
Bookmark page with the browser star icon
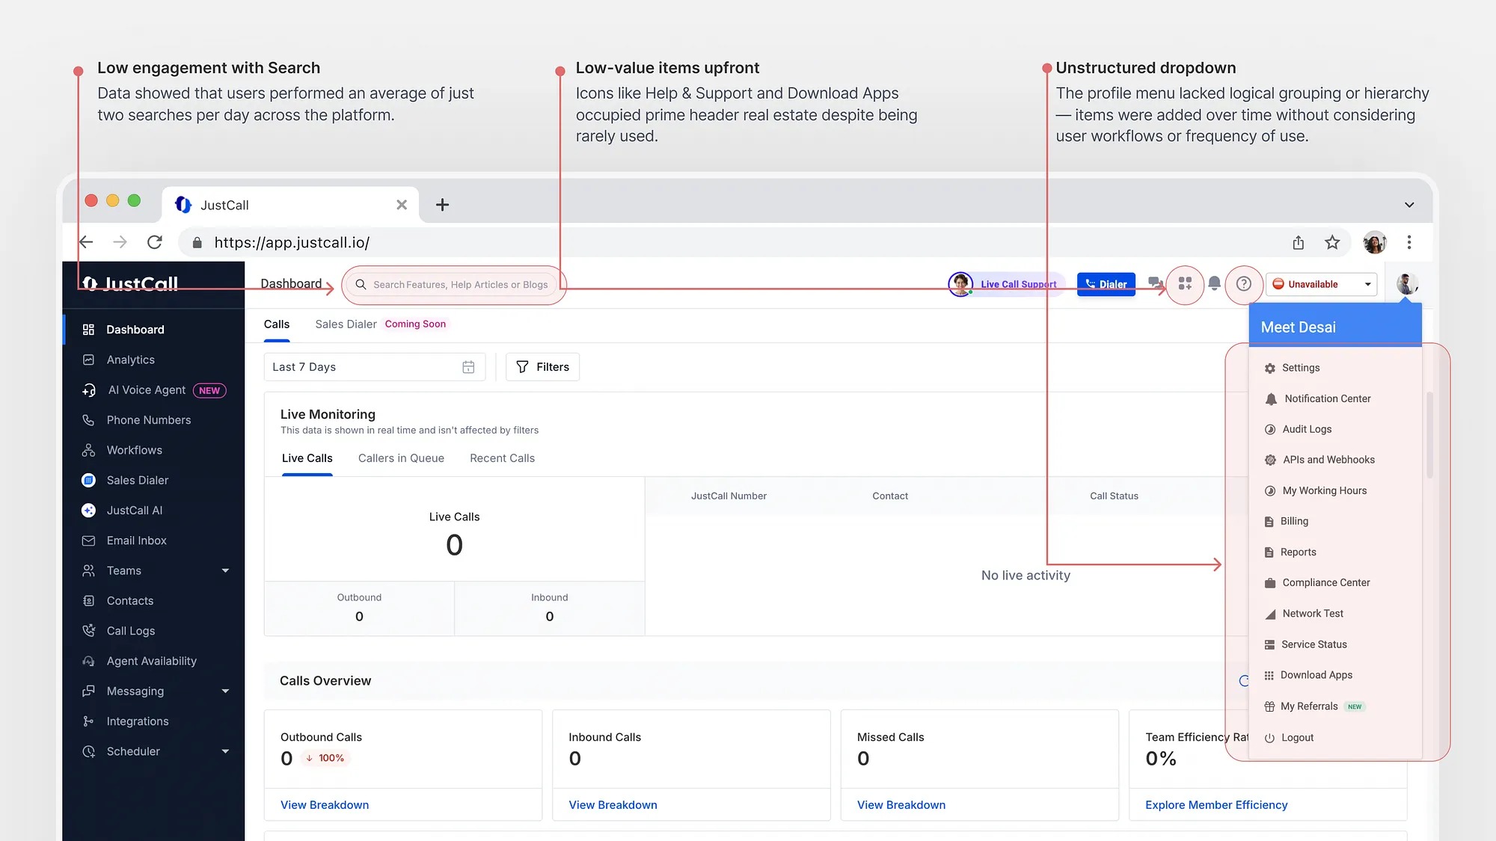[1332, 242]
